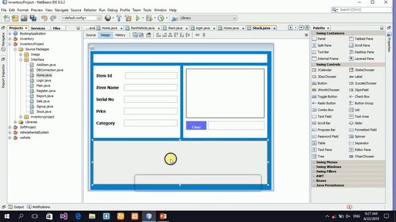Open Edge browser from taskbar

(78, 216)
